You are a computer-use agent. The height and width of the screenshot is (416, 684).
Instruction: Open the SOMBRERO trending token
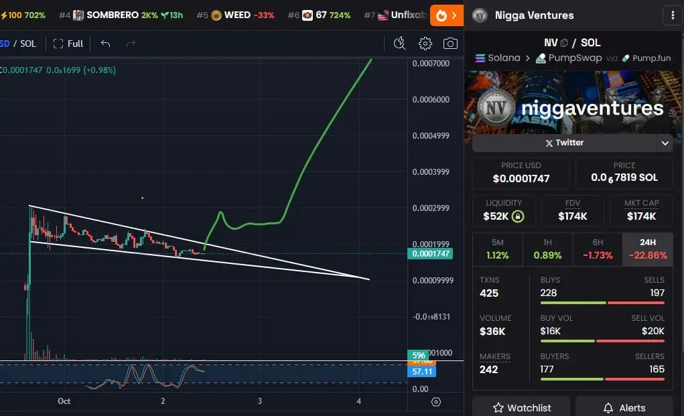(x=121, y=15)
